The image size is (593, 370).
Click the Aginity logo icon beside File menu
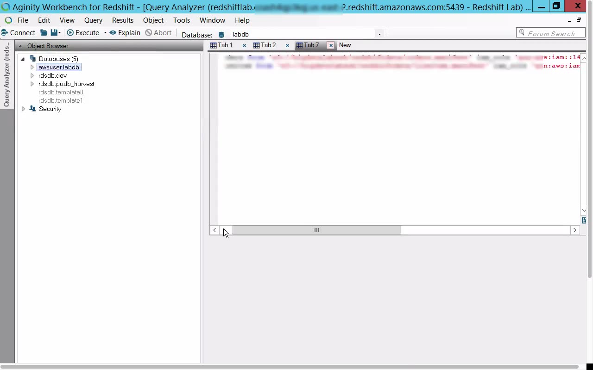8,20
